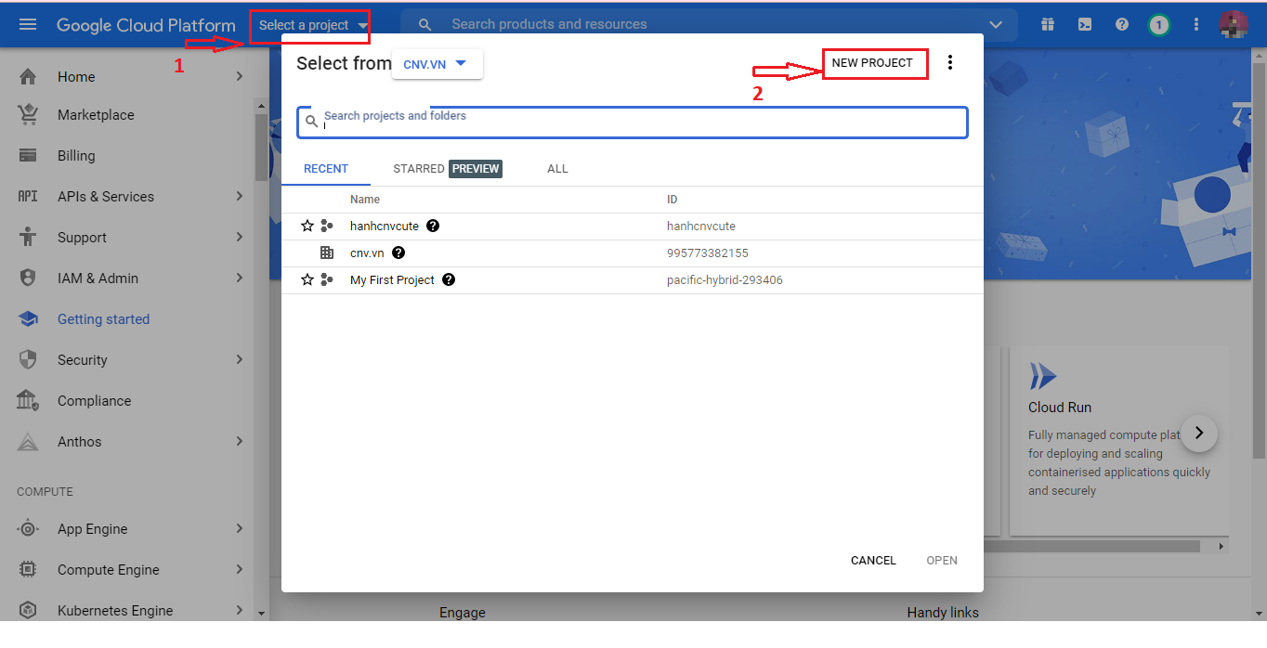Click the APIs & Services API icon
The height and width of the screenshot is (648, 1267).
pyautogui.click(x=28, y=197)
